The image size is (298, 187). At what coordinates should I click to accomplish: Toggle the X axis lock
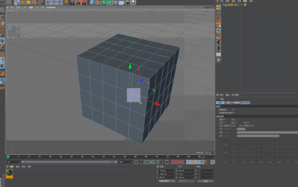tap(48, 2)
